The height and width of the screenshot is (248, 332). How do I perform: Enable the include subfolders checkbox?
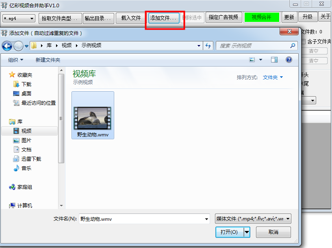coord(303,41)
